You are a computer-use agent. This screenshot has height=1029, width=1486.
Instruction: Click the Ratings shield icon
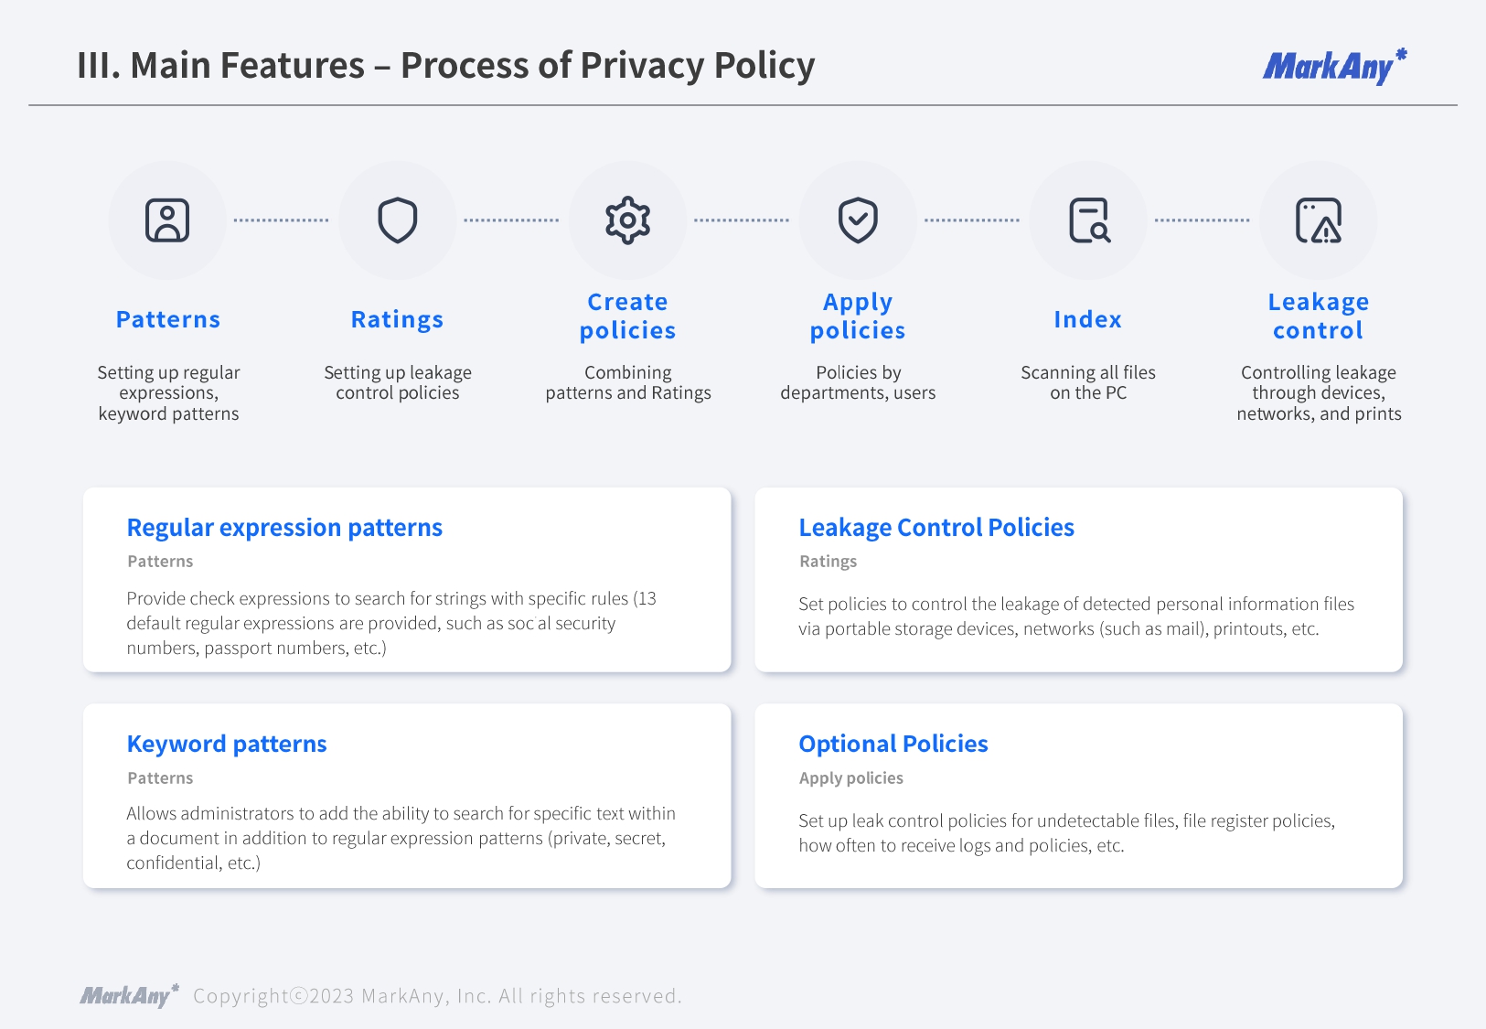[398, 220]
